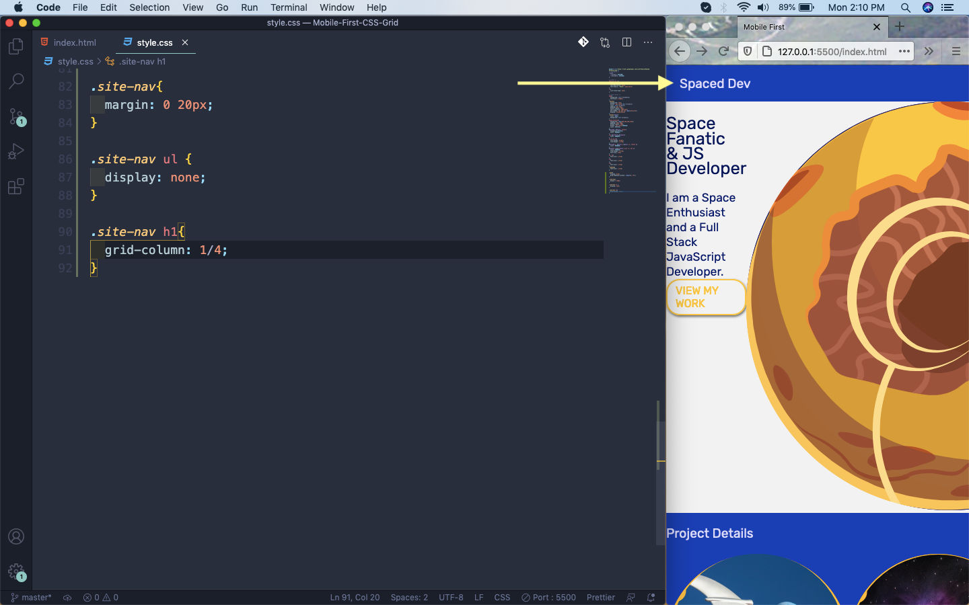Open the File menu
This screenshot has height=605, width=969.
pos(80,7)
